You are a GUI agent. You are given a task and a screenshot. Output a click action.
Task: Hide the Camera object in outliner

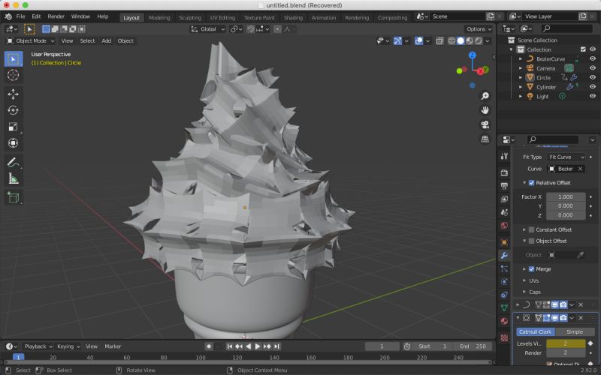click(x=593, y=68)
